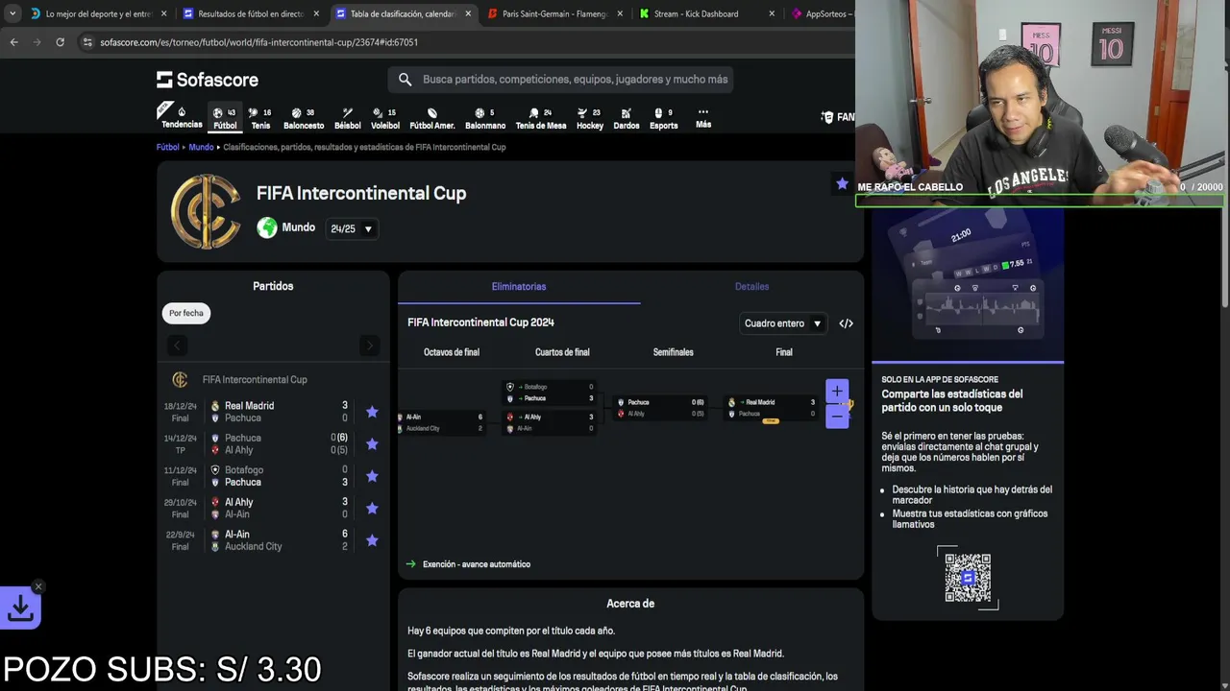Open the Béisbol sport section
1230x691 pixels.
point(347,118)
